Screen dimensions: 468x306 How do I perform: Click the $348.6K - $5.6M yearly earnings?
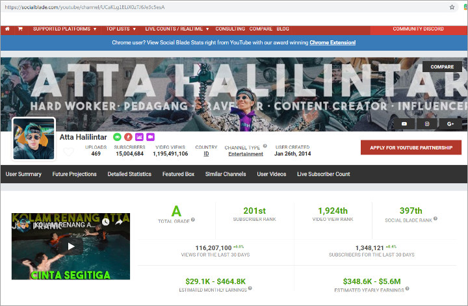pos(372,281)
